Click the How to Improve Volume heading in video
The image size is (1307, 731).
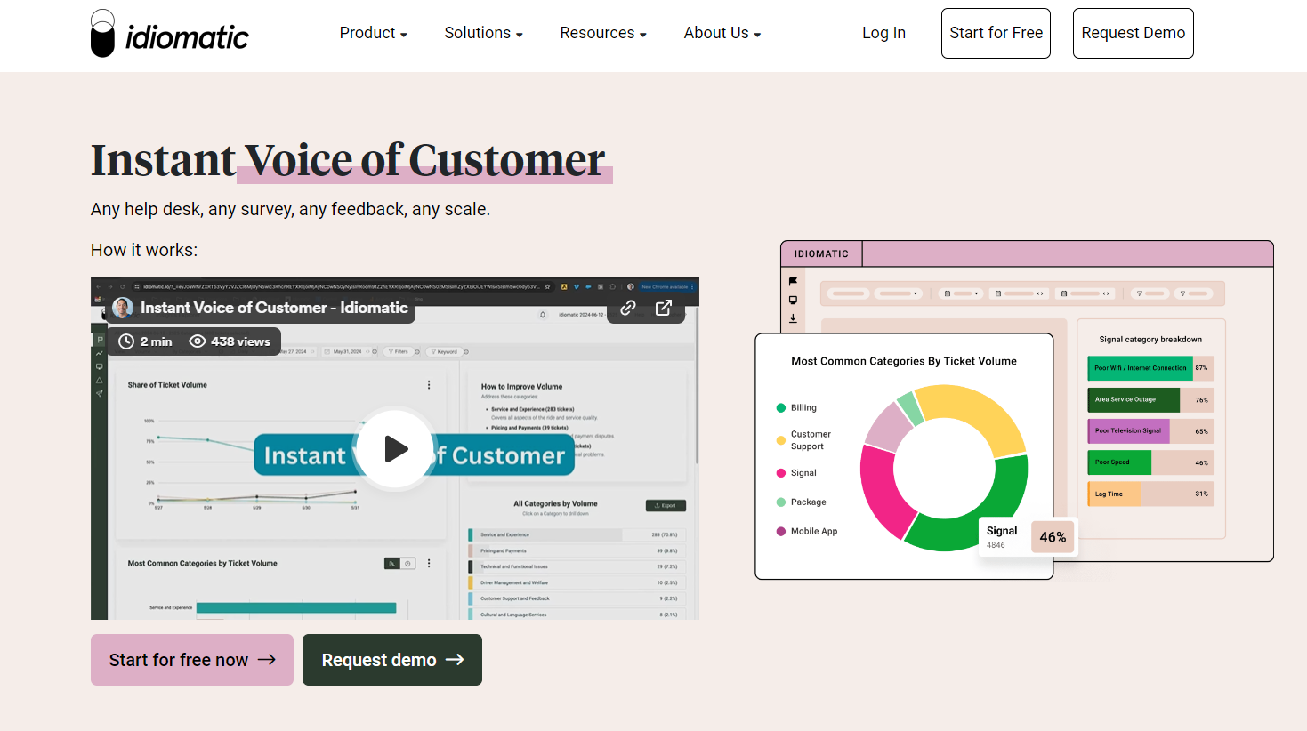pyautogui.click(x=521, y=387)
